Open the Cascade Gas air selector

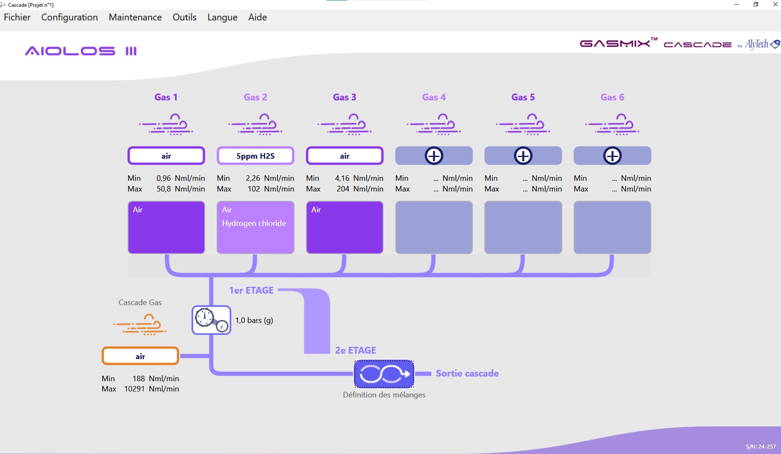click(140, 356)
